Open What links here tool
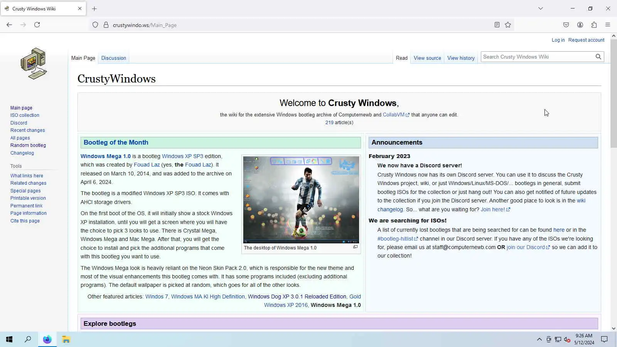Image resolution: width=617 pixels, height=347 pixels. [27, 175]
